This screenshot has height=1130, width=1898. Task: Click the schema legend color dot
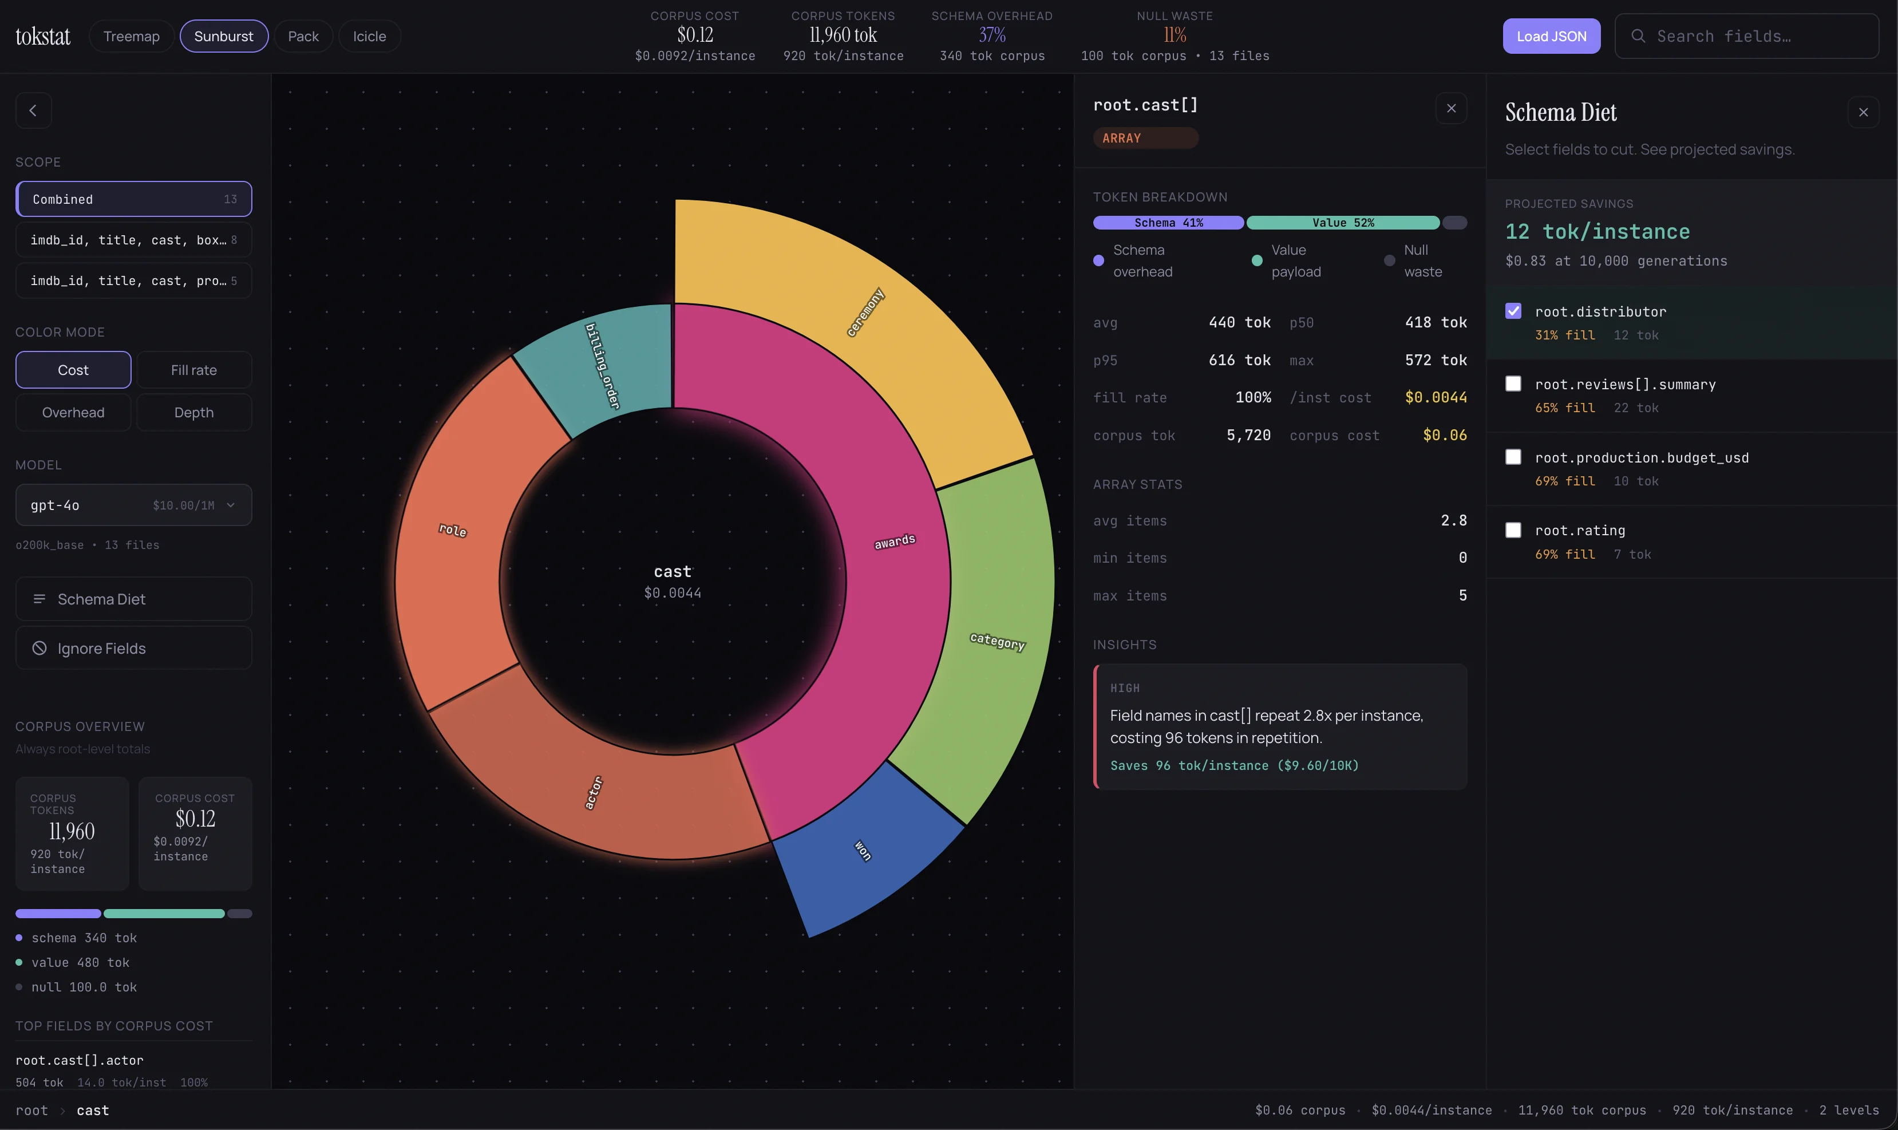click(18, 938)
